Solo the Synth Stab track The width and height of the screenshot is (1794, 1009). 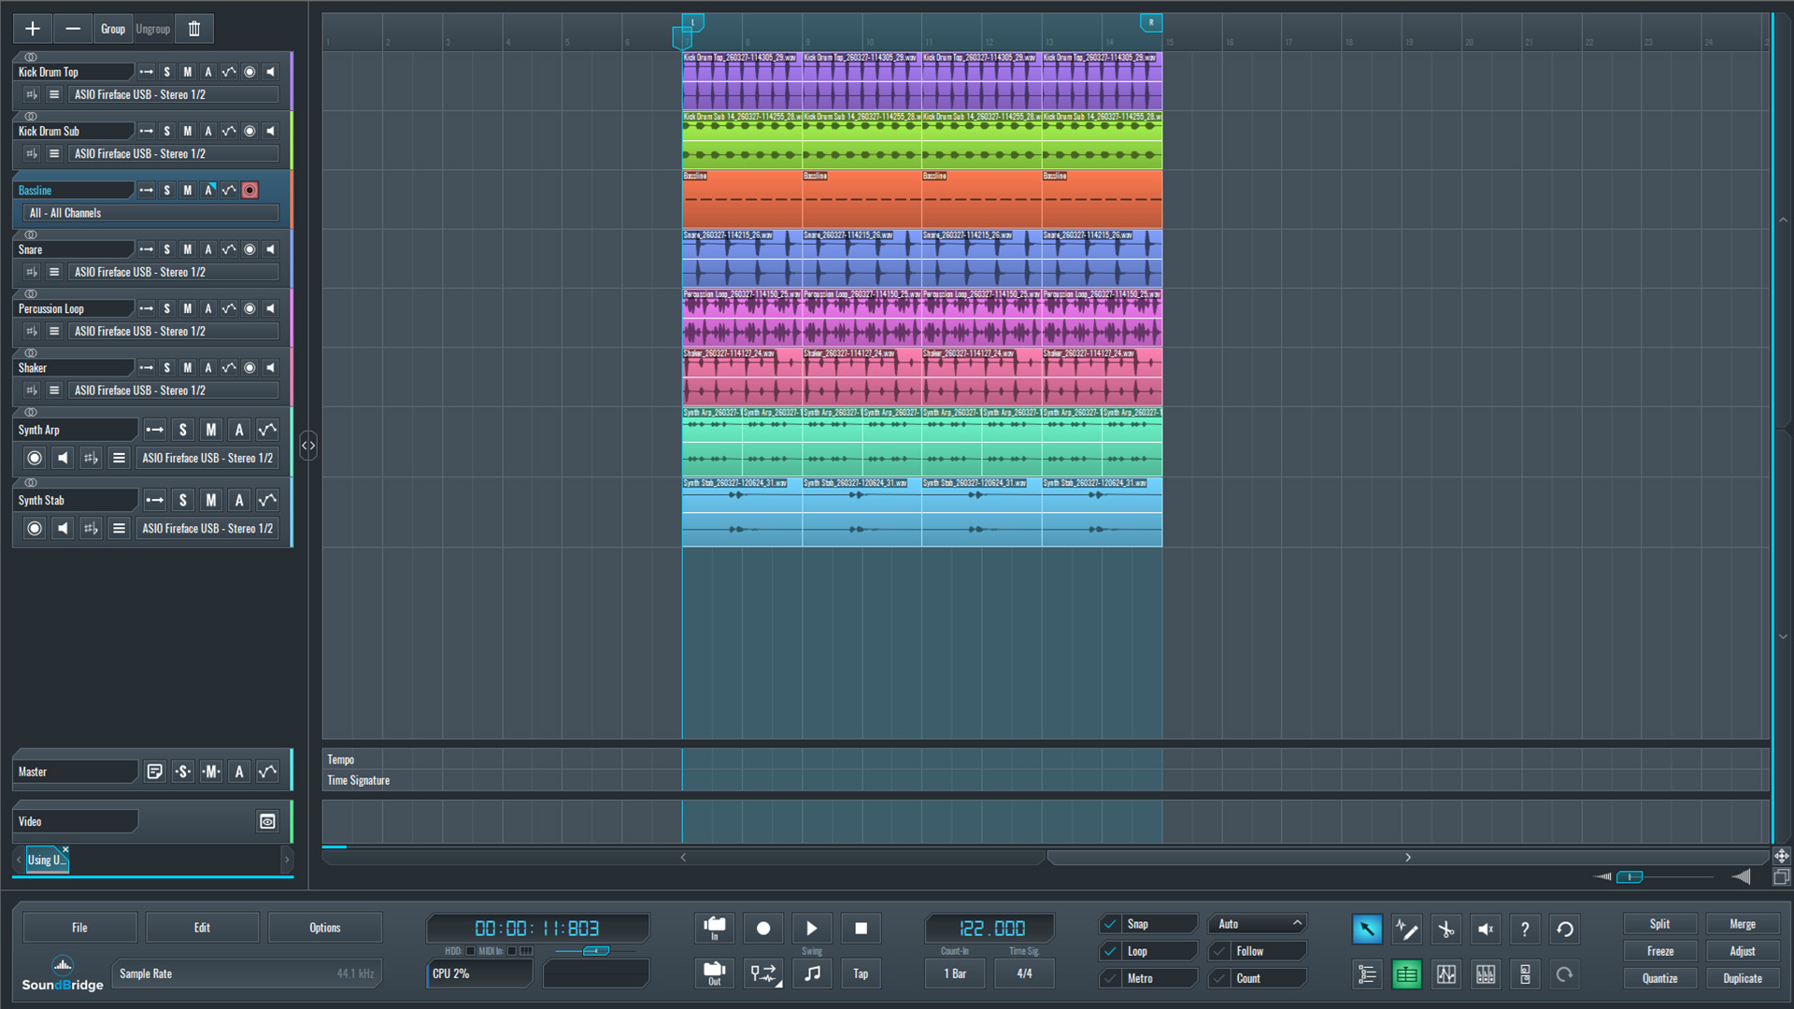[183, 501]
